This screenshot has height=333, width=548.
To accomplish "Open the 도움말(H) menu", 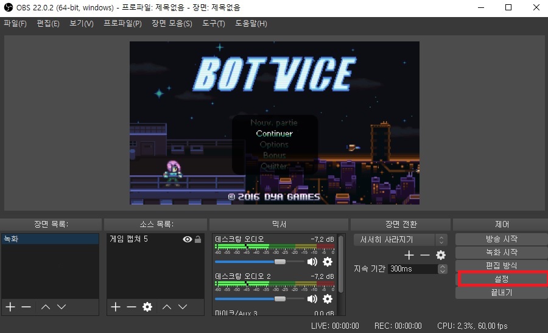I will coord(251,23).
